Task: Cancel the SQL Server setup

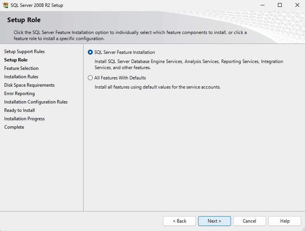Action: pyautogui.click(x=249, y=221)
